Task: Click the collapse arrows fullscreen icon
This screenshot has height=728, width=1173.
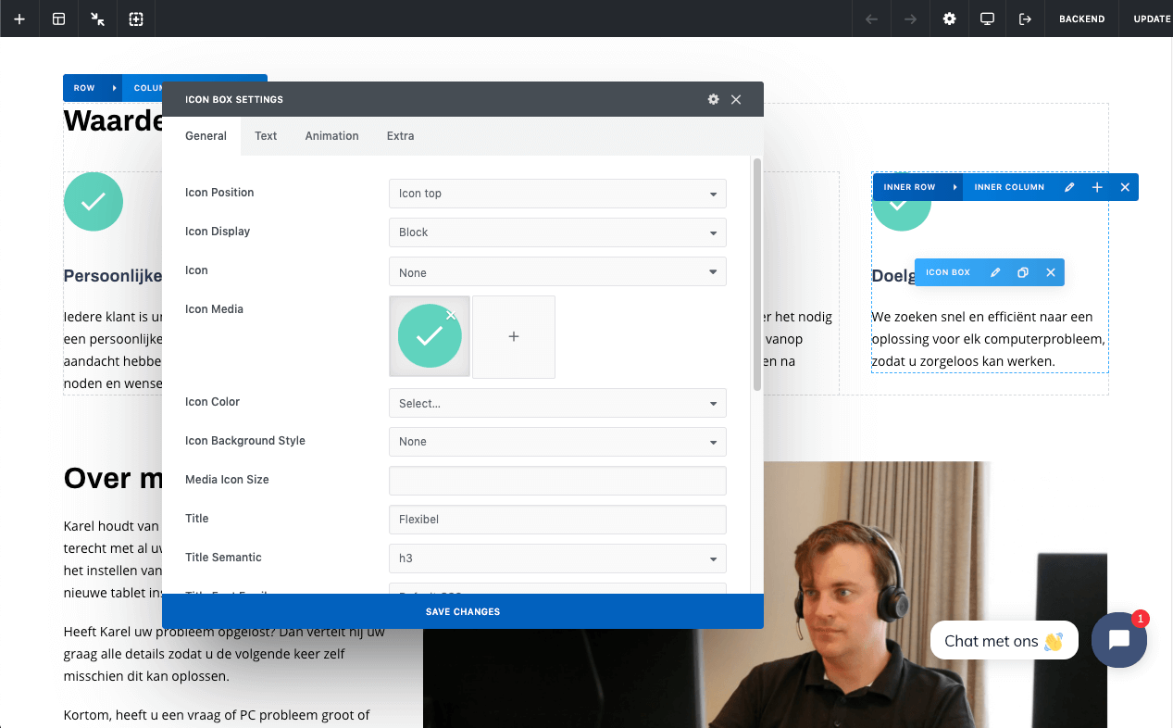Action: click(x=97, y=19)
